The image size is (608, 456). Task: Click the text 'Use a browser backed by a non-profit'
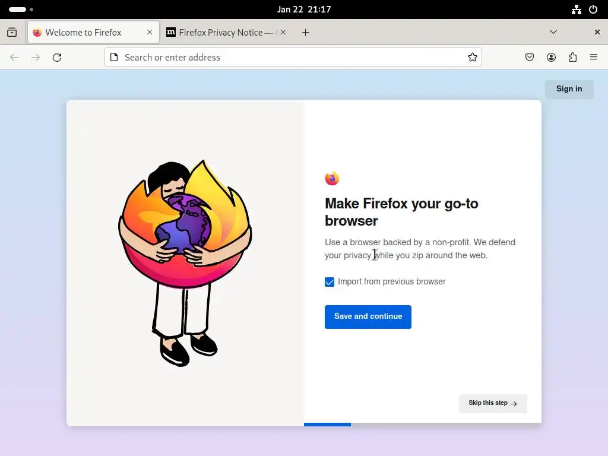coord(397,242)
